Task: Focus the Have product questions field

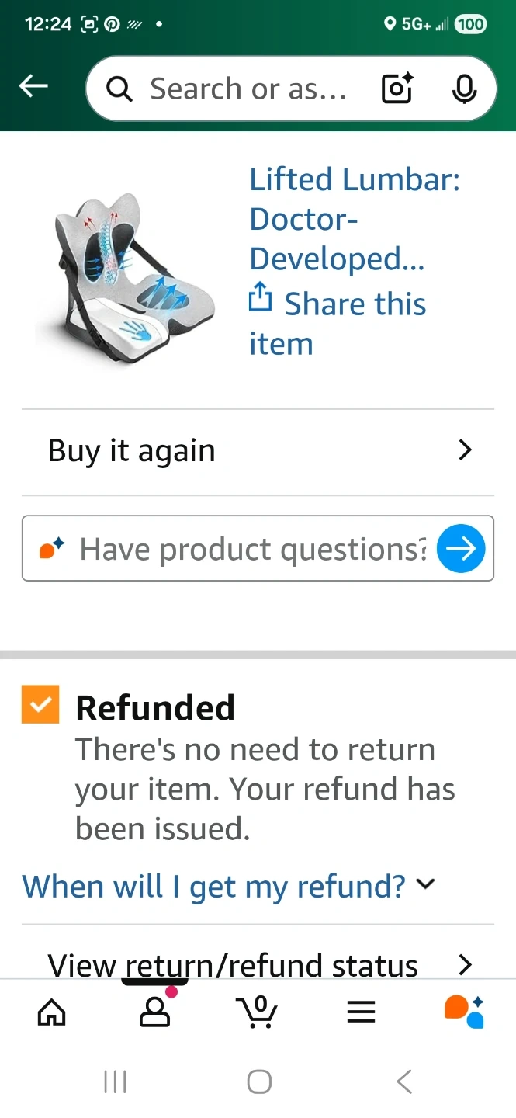Action: coord(252,549)
